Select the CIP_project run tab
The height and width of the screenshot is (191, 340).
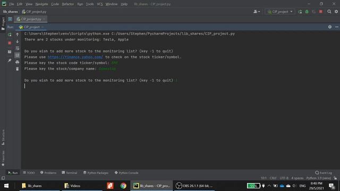(x=31, y=27)
